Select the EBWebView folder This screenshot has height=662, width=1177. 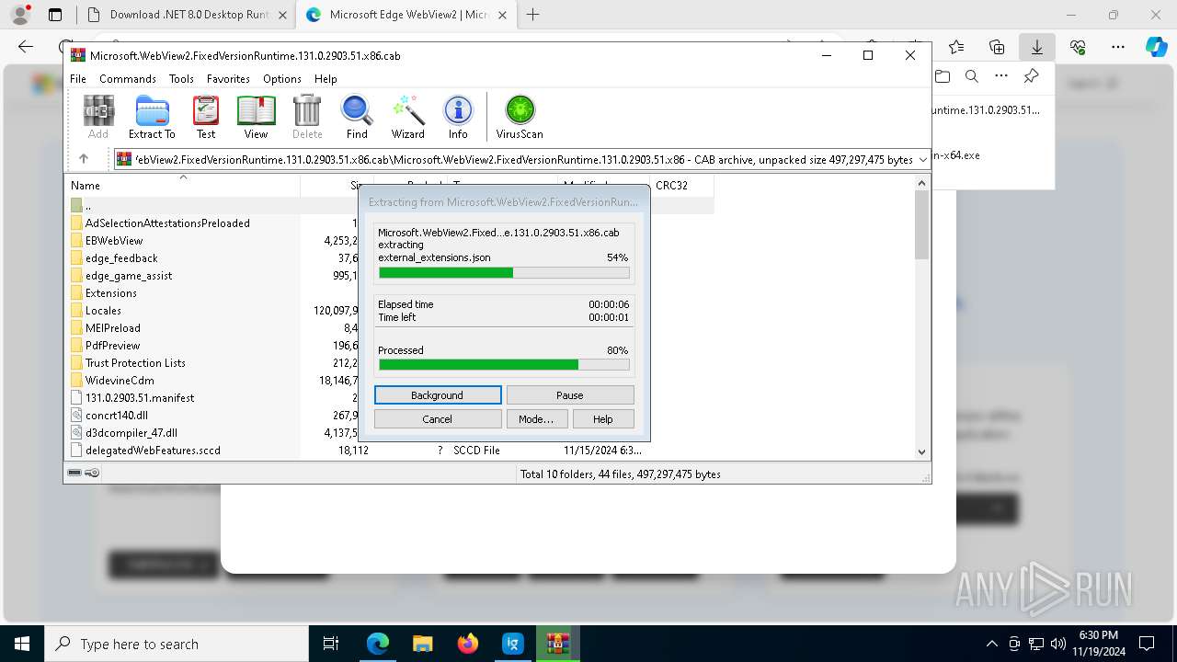tap(114, 241)
